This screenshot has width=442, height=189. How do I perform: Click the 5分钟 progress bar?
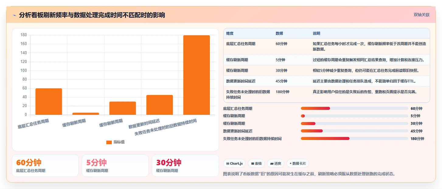pyautogui.click(x=354, y=116)
